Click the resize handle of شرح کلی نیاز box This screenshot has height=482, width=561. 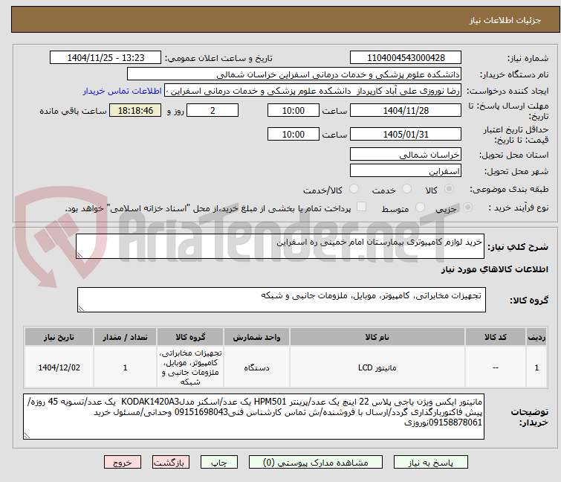click(80, 255)
